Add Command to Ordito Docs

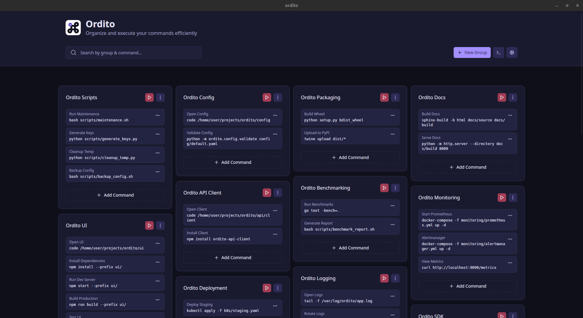[x=468, y=167]
